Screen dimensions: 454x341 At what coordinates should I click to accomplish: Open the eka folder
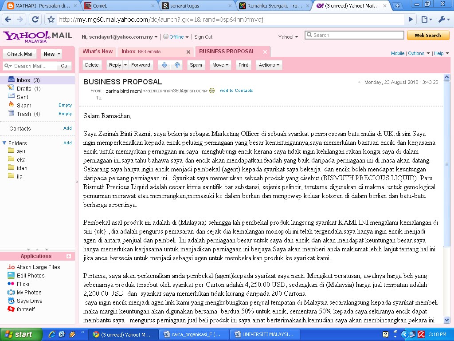[x=21, y=159]
